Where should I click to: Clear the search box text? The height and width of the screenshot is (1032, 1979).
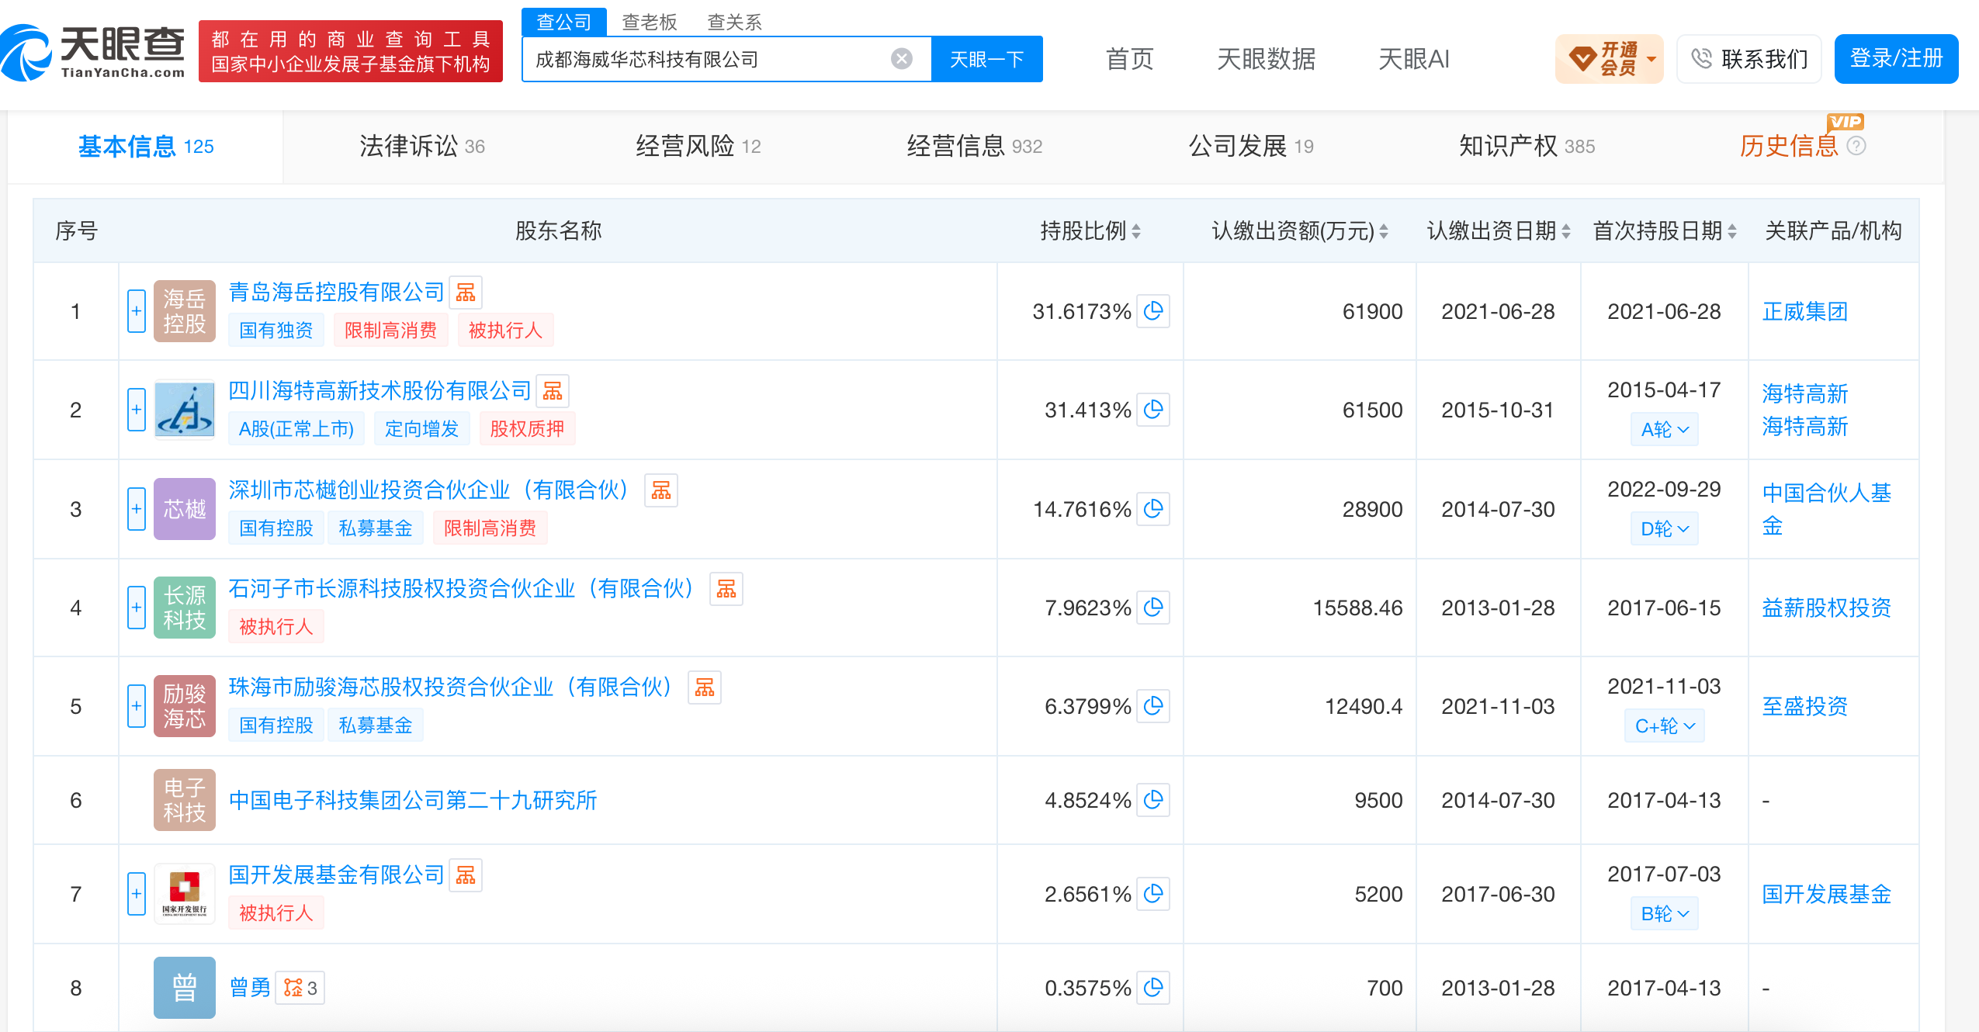point(901,59)
